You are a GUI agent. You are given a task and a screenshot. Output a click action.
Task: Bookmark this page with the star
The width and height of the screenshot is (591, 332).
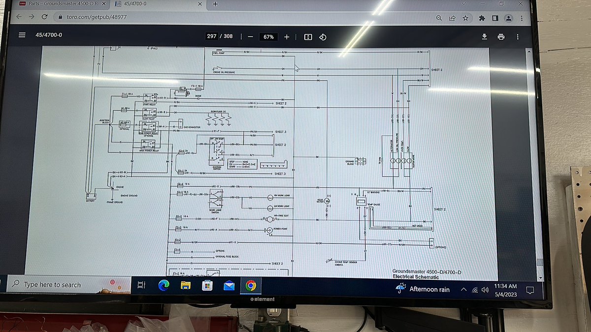tap(465, 18)
